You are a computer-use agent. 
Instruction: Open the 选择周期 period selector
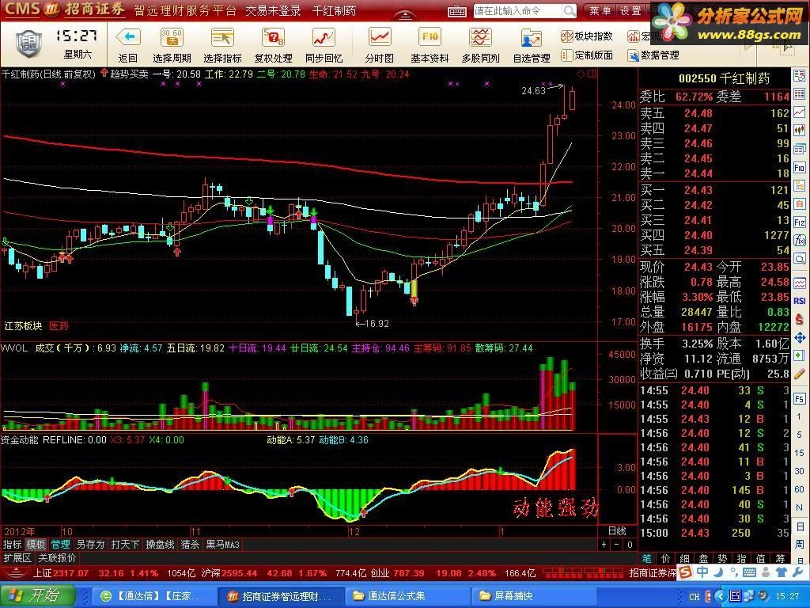pyautogui.click(x=172, y=45)
